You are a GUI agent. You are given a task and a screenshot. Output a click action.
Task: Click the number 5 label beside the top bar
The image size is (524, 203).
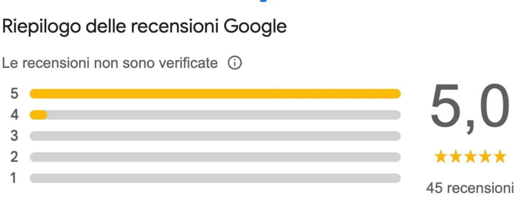(x=15, y=94)
